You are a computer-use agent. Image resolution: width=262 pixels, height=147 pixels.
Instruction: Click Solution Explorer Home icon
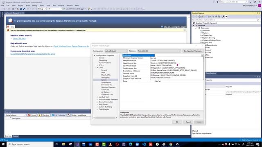(199, 16)
